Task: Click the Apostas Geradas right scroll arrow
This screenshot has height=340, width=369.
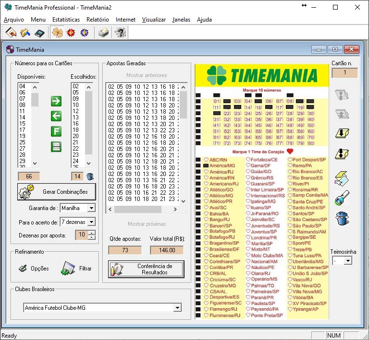Action: tap(175, 209)
